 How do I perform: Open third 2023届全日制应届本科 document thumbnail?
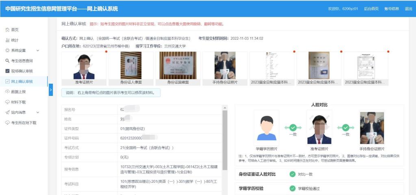point(366,66)
